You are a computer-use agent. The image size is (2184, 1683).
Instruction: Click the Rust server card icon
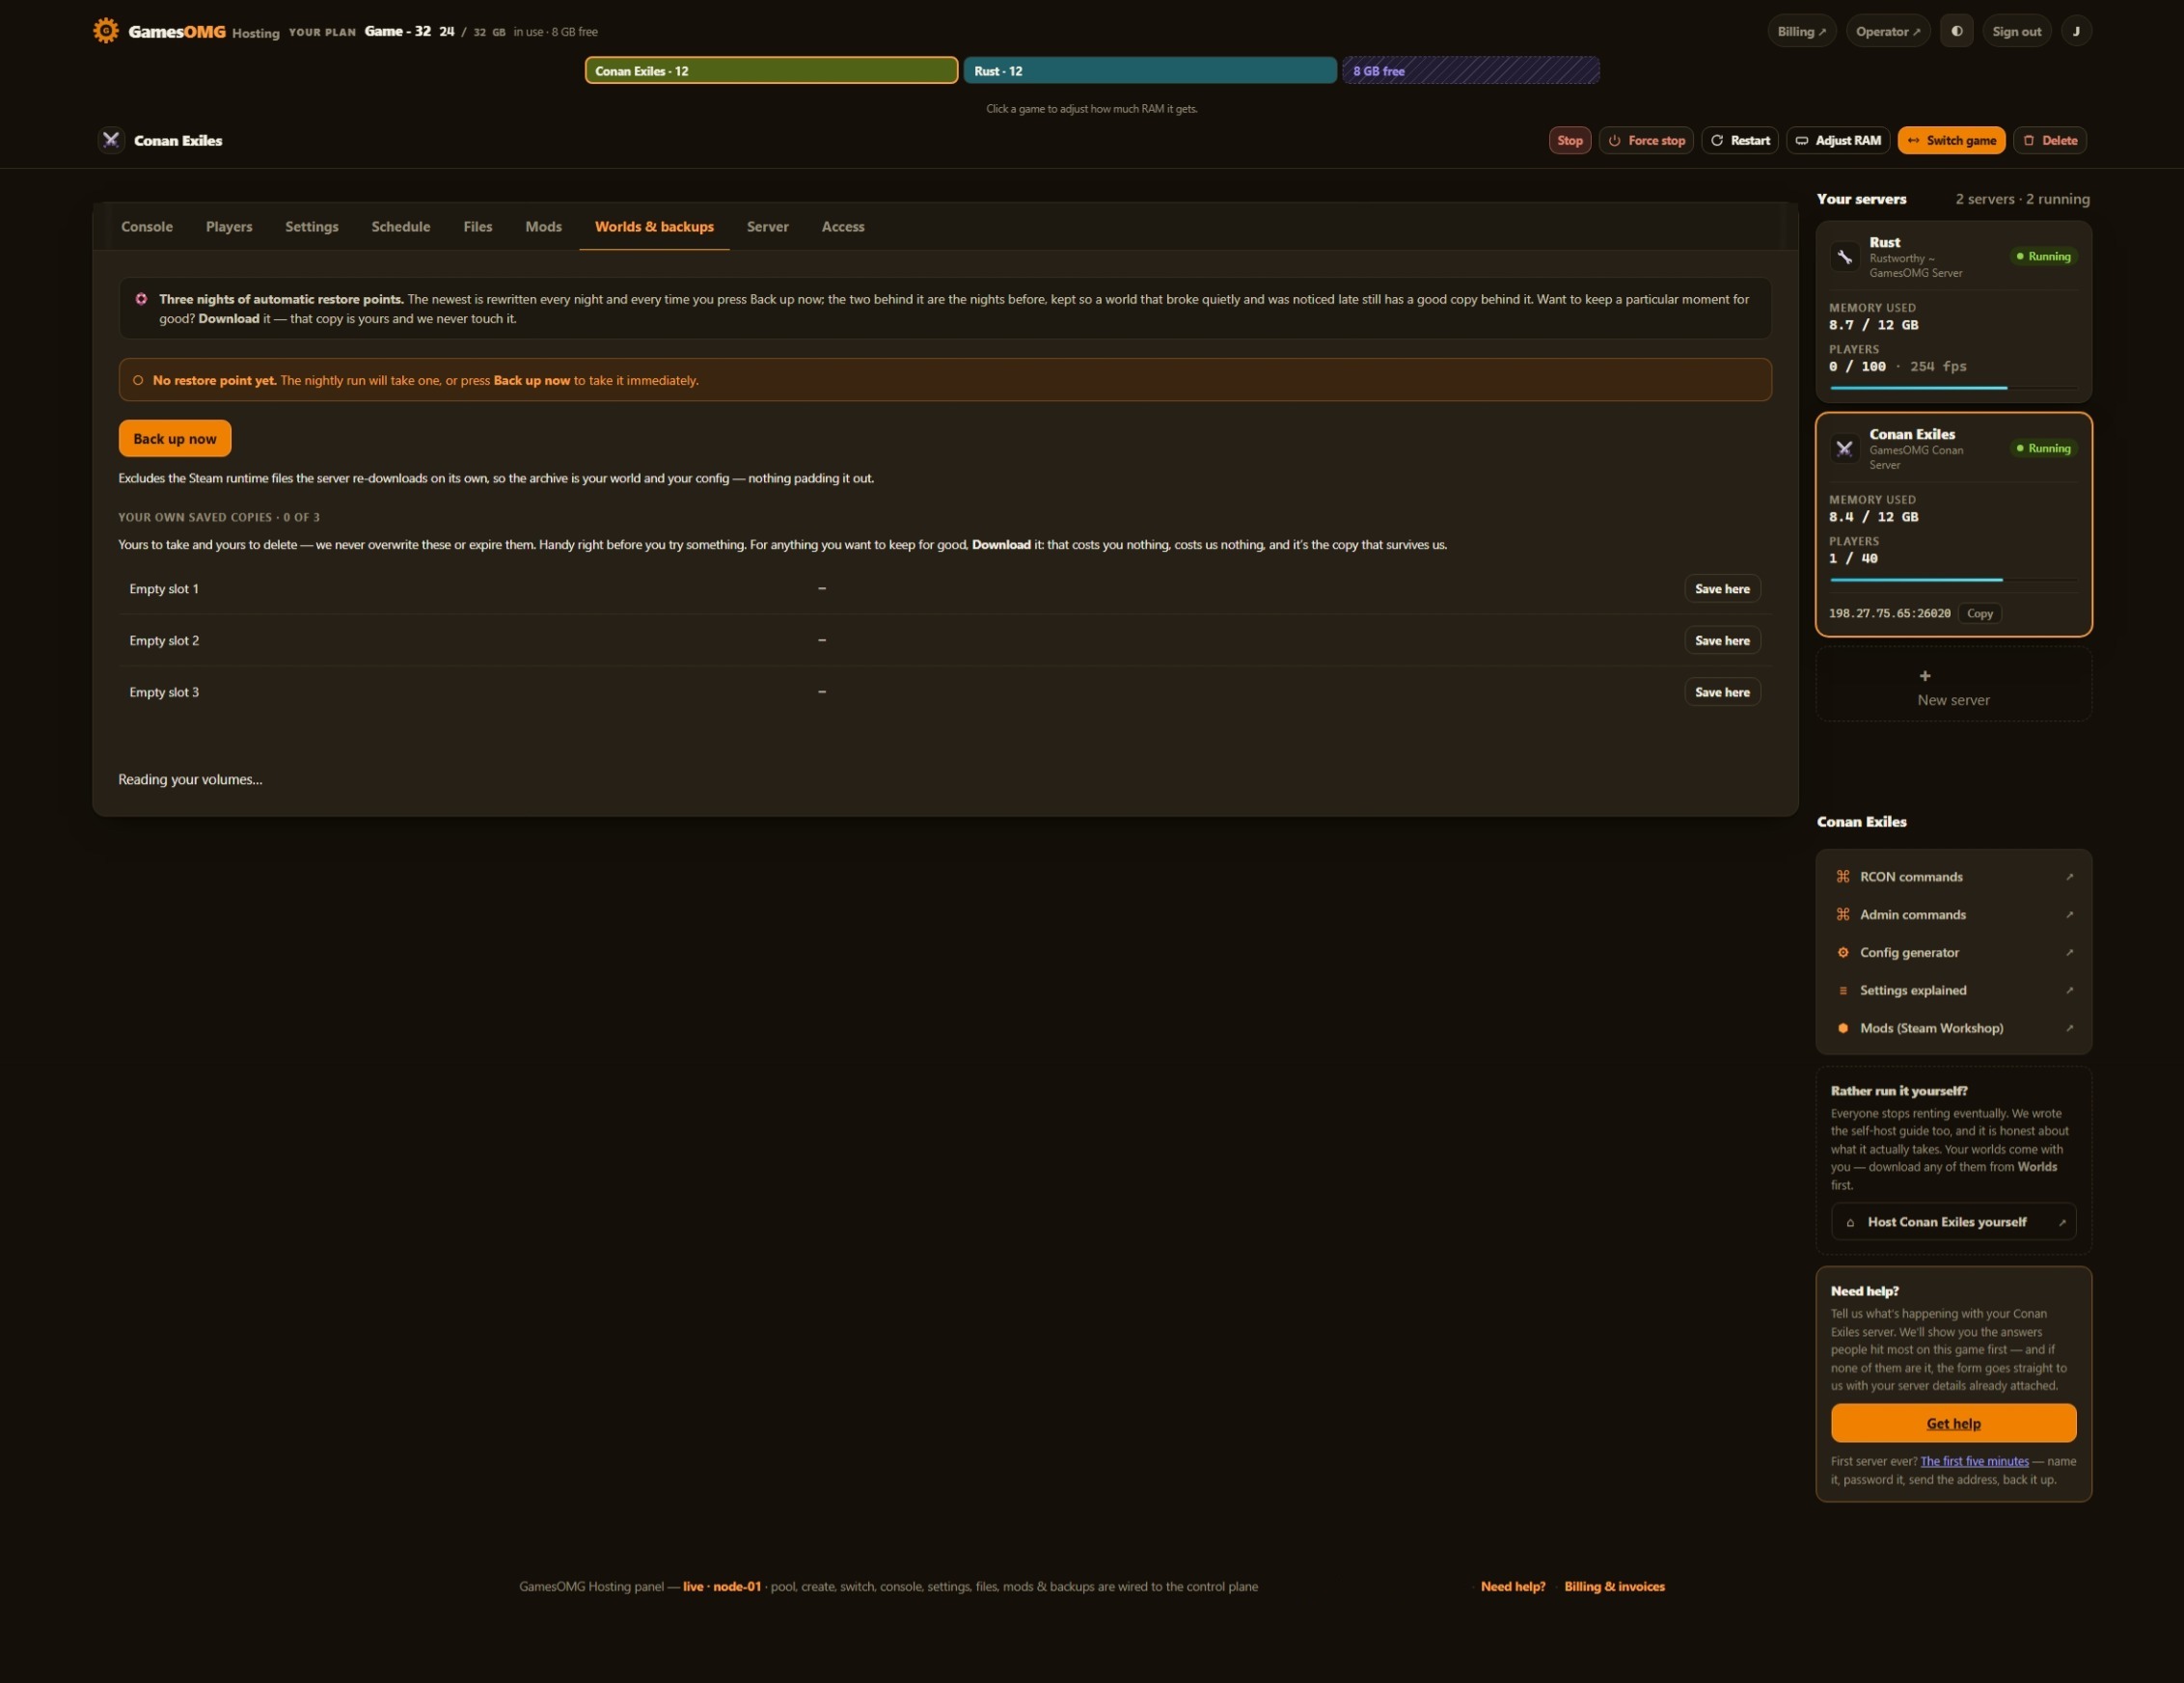(1844, 257)
